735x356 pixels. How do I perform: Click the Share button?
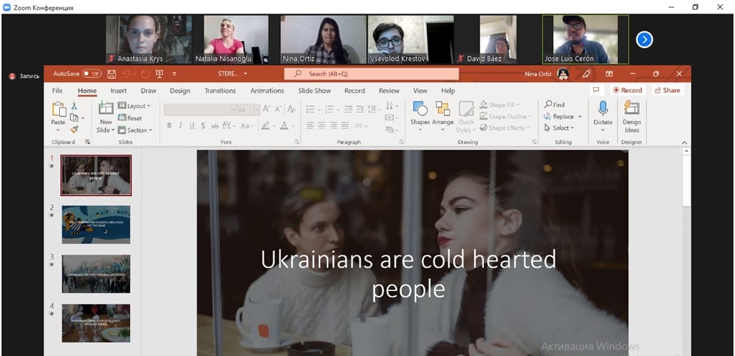(x=667, y=90)
